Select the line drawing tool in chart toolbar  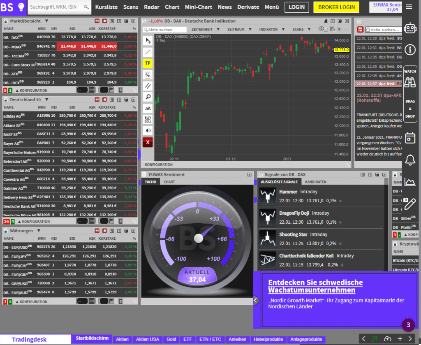point(147,52)
